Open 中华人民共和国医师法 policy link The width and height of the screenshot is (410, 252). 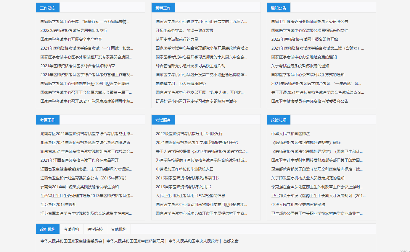click(290, 134)
